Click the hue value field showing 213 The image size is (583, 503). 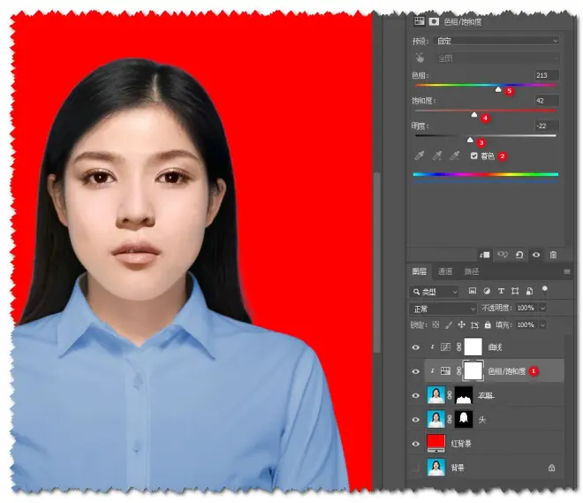(x=547, y=75)
